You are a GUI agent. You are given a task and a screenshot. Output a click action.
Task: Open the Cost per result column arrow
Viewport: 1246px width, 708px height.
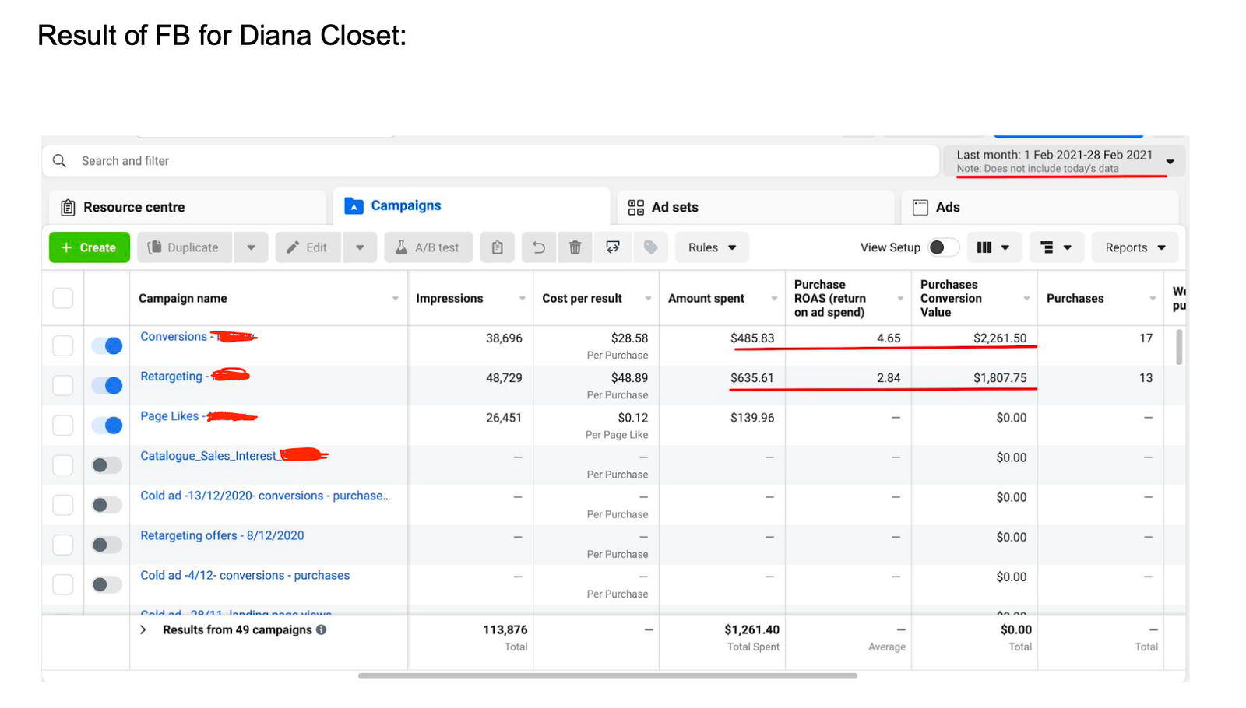point(648,299)
